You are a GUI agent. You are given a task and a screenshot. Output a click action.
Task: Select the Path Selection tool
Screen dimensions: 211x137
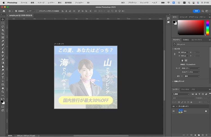point(3,81)
